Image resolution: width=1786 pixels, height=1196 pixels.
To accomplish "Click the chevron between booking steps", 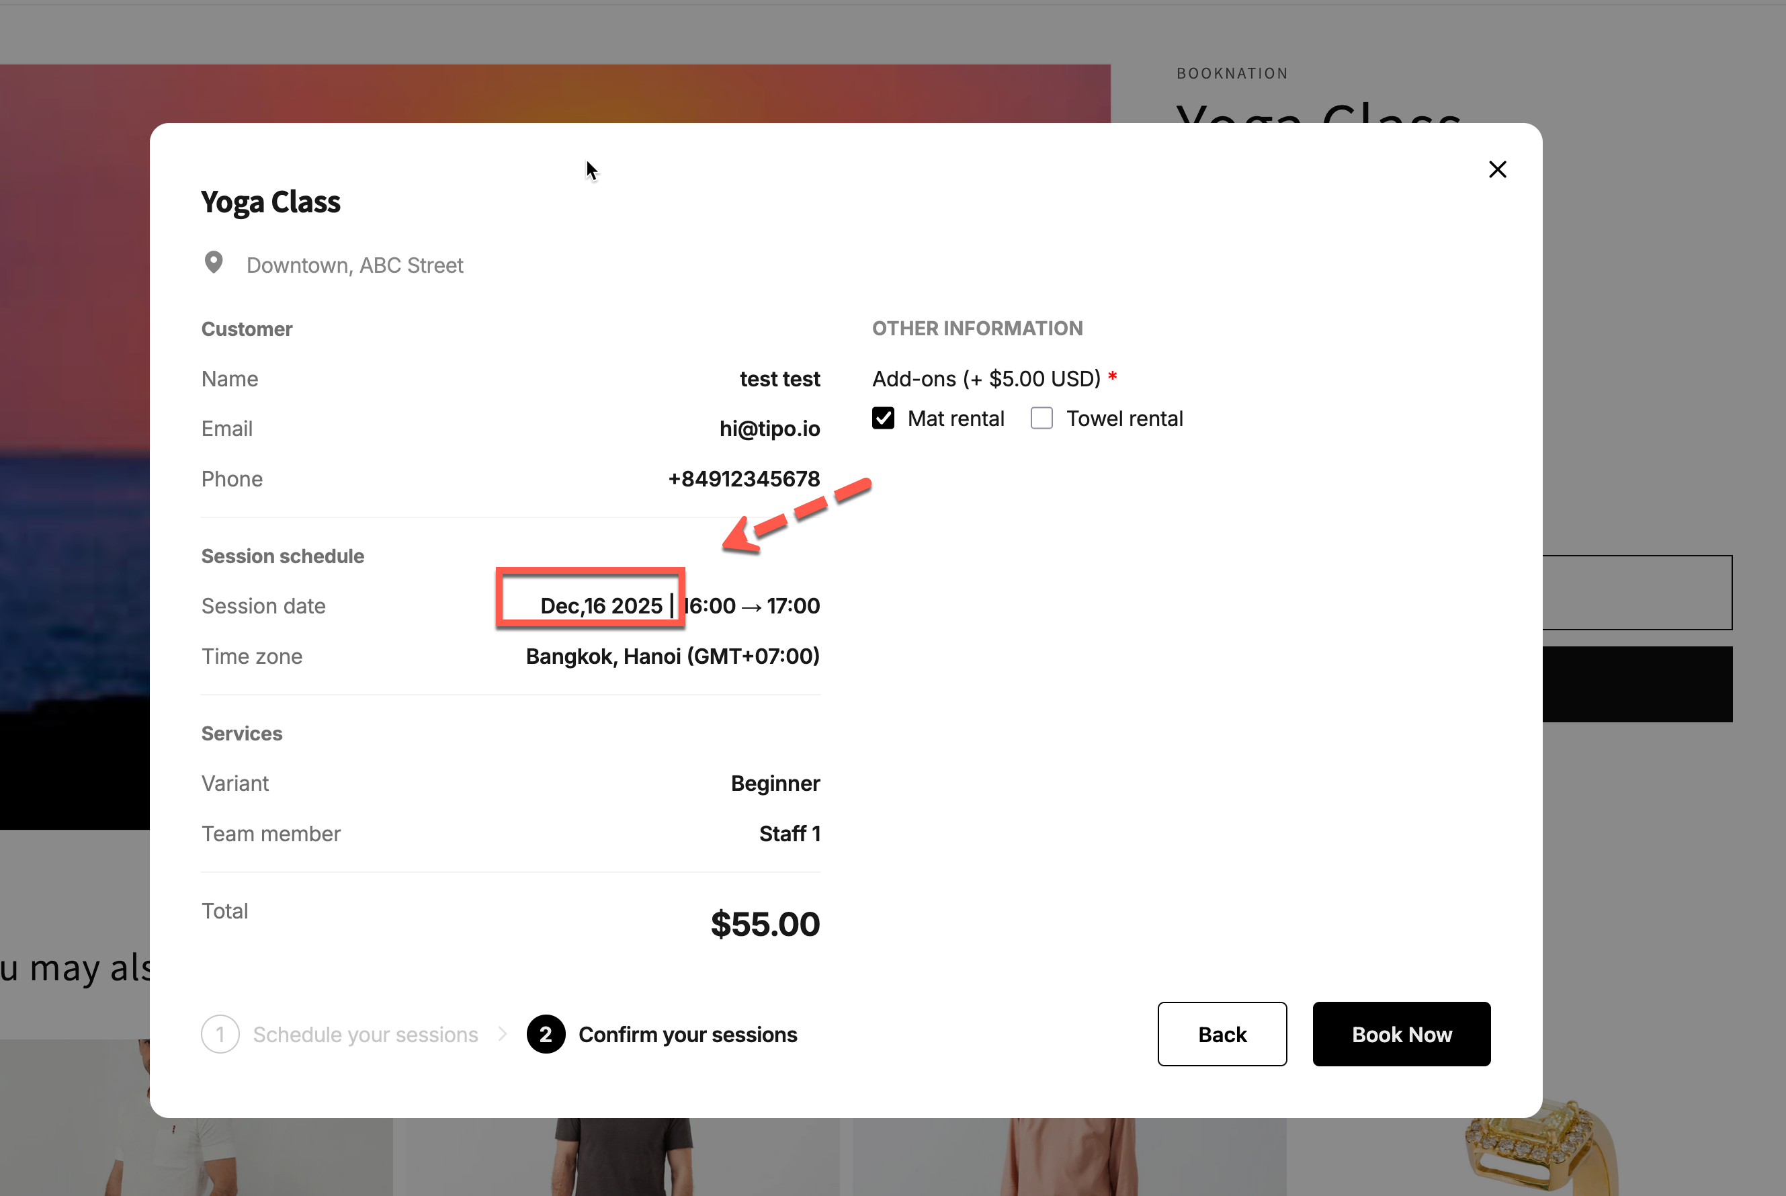I will pyautogui.click(x=503, y=1033).
